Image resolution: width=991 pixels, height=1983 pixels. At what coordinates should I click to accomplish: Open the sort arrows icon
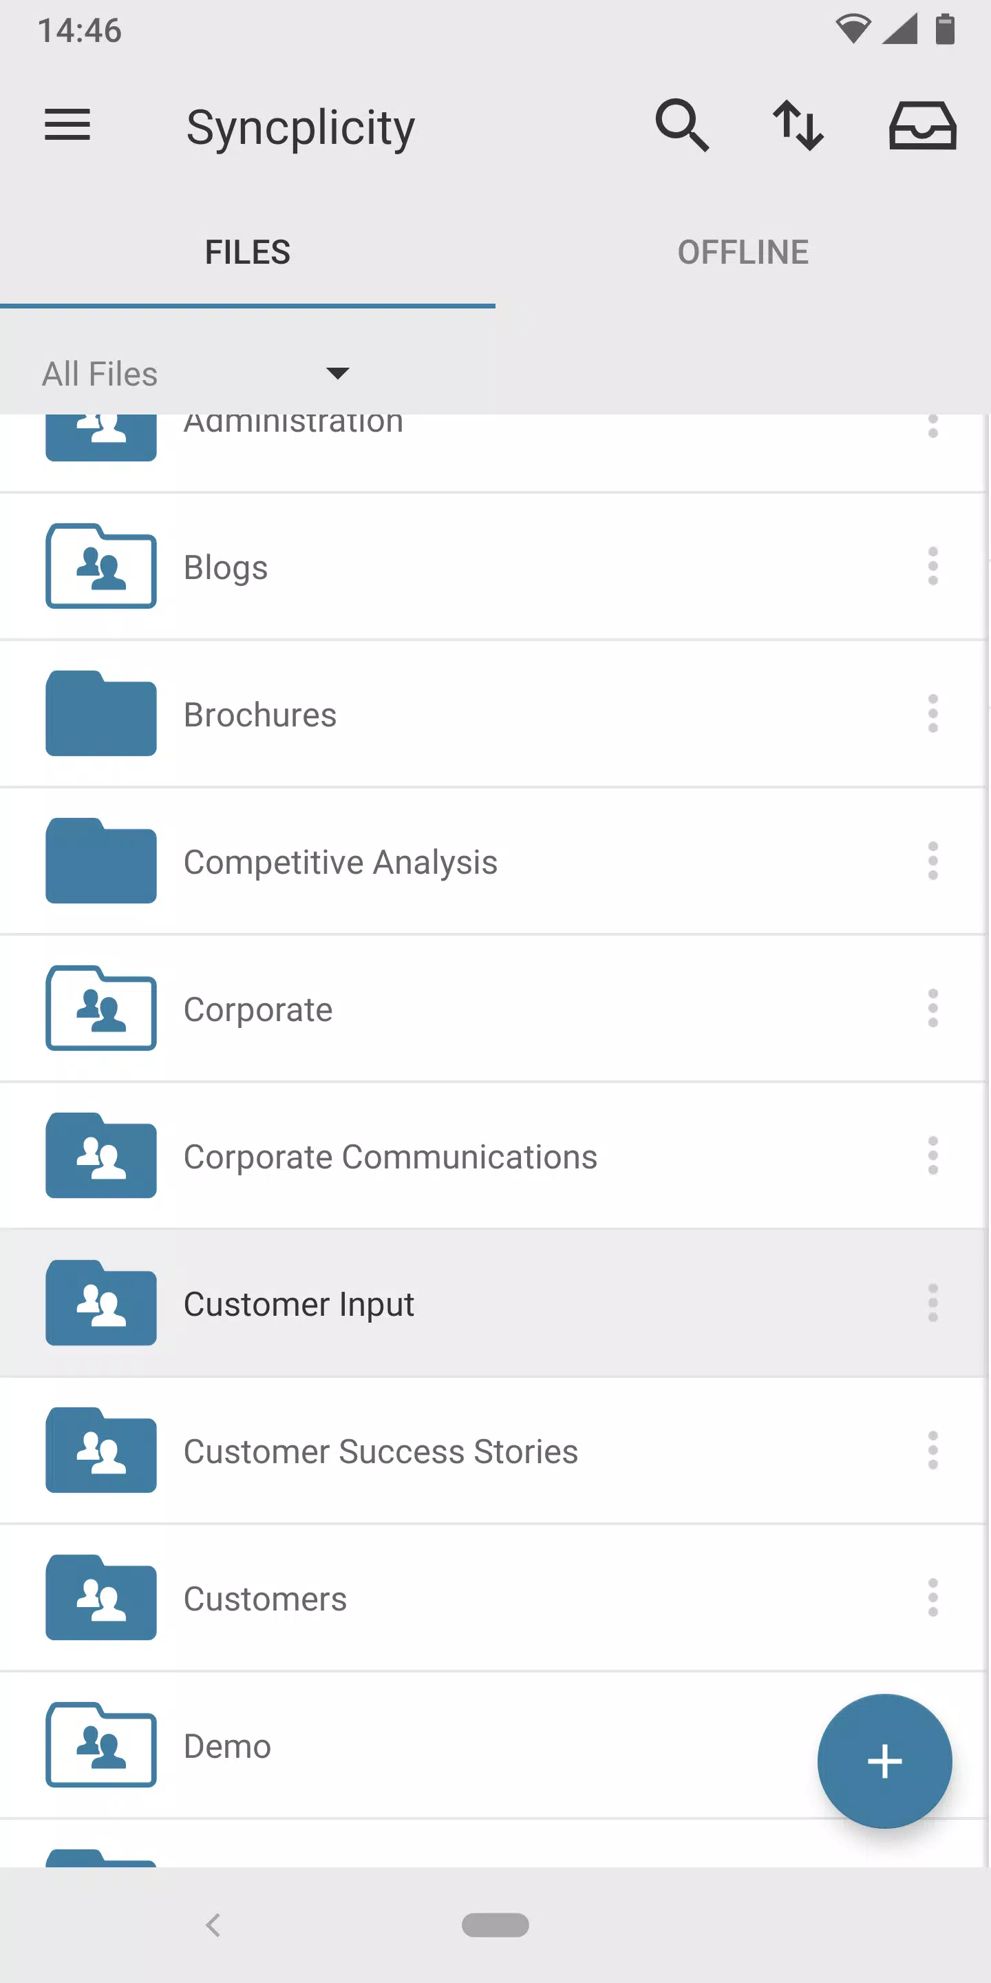pos(798,125)
